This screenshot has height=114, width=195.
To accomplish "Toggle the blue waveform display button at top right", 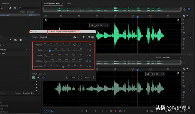I will click(189, 9).
